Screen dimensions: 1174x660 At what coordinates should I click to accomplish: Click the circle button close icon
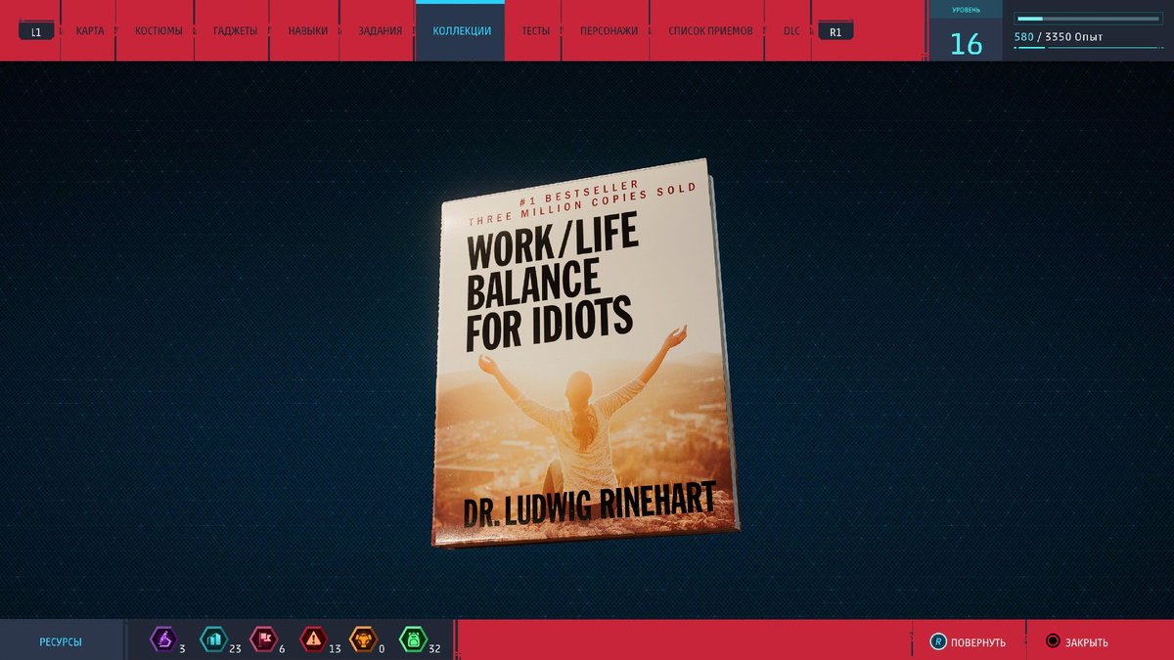click(1053, 642)
